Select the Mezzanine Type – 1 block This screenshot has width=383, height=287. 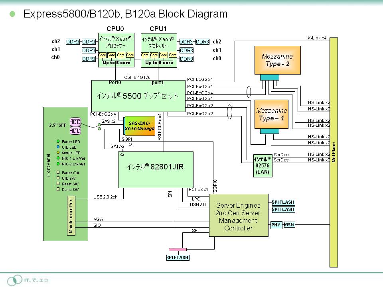[271, 114]
